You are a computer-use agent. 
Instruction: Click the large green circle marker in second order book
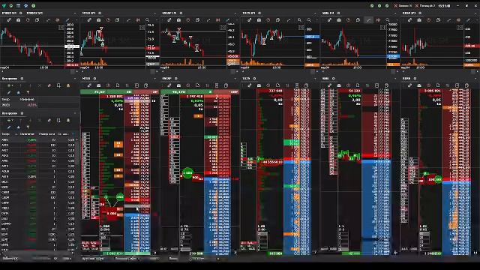pyautogui.click(x=187, y=173)
